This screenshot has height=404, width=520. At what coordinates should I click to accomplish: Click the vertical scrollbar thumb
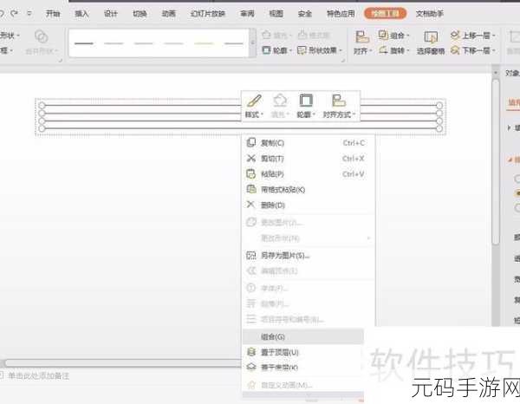[x=496, y=162]
